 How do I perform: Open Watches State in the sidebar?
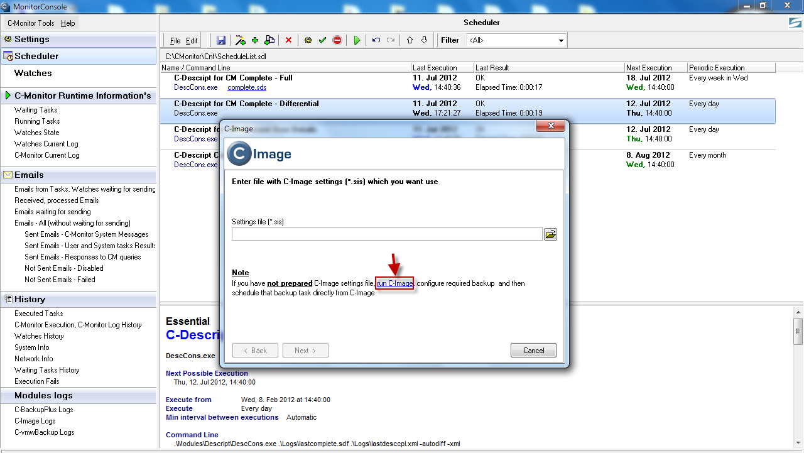pyautogui.click(x=37, y=133)
